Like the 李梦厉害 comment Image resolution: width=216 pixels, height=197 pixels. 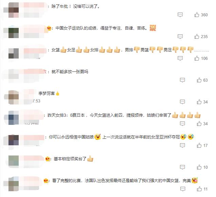pyautogui.click(x=199, y=102)
